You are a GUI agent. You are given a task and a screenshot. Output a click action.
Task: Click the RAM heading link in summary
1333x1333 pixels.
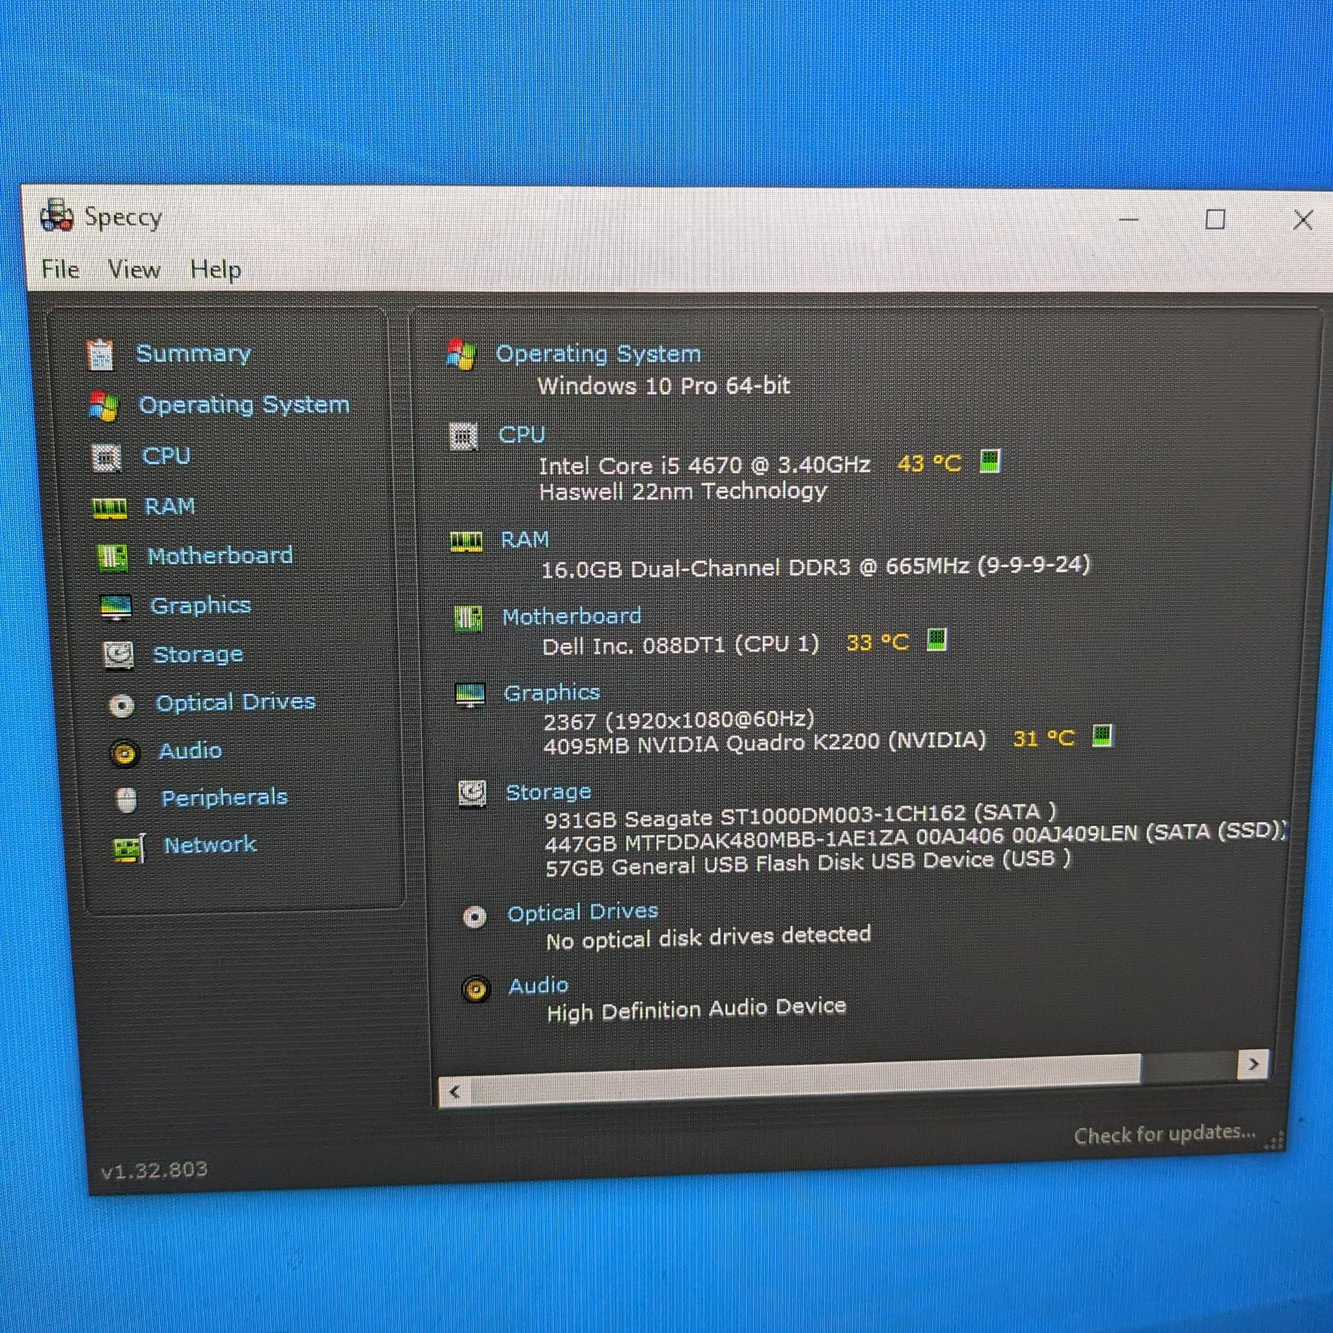pos(525,540)
